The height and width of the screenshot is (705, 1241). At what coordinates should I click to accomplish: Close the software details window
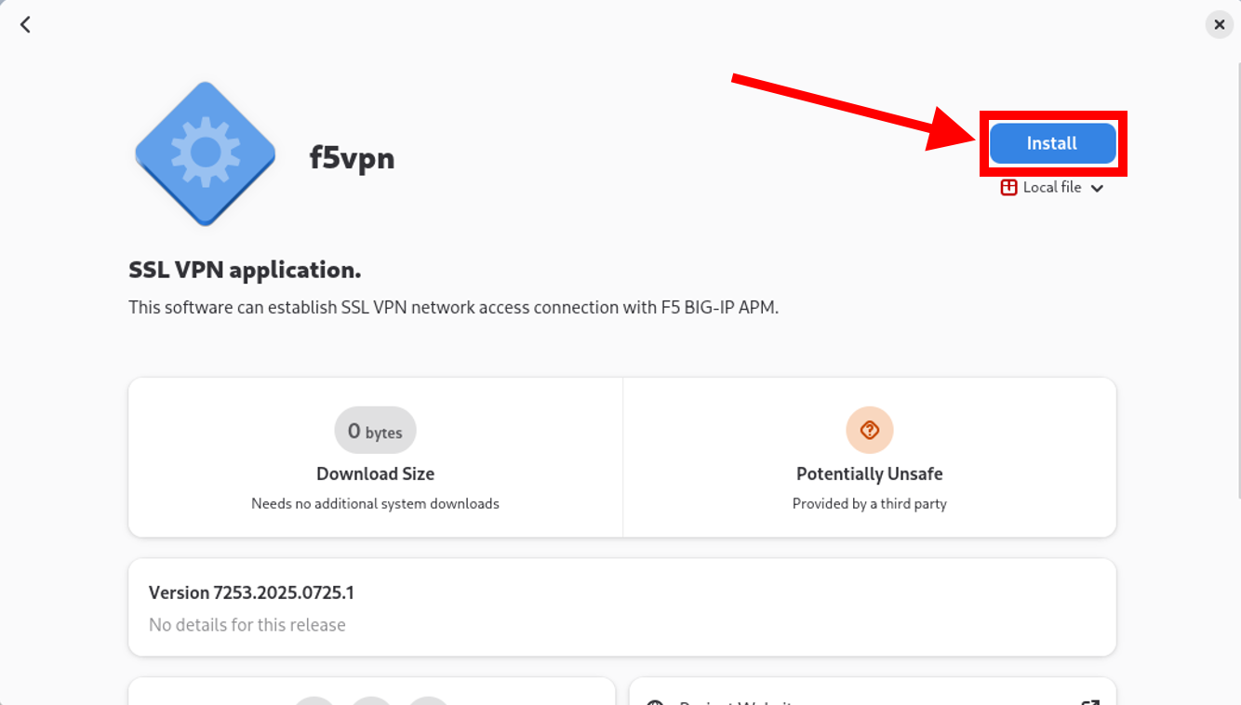(1220, 25)
